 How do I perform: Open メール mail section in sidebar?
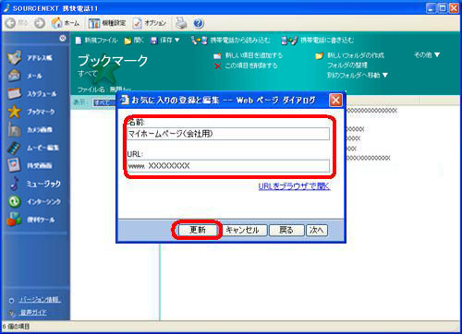[x=25, y=76]
